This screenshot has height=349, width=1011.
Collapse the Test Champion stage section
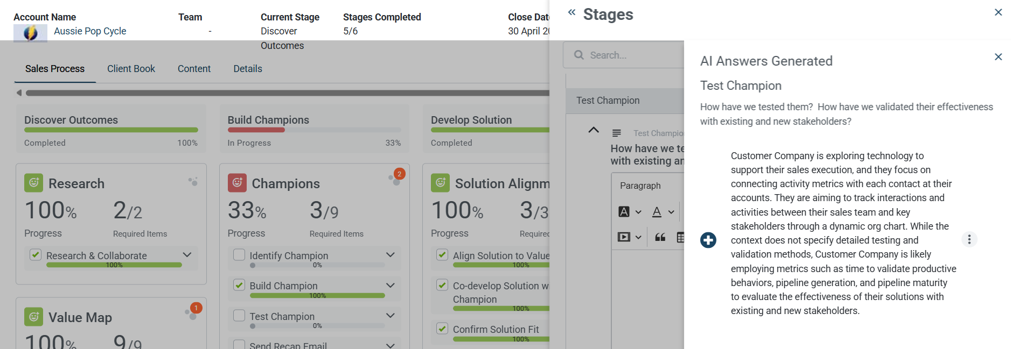(x=594, y=130)
